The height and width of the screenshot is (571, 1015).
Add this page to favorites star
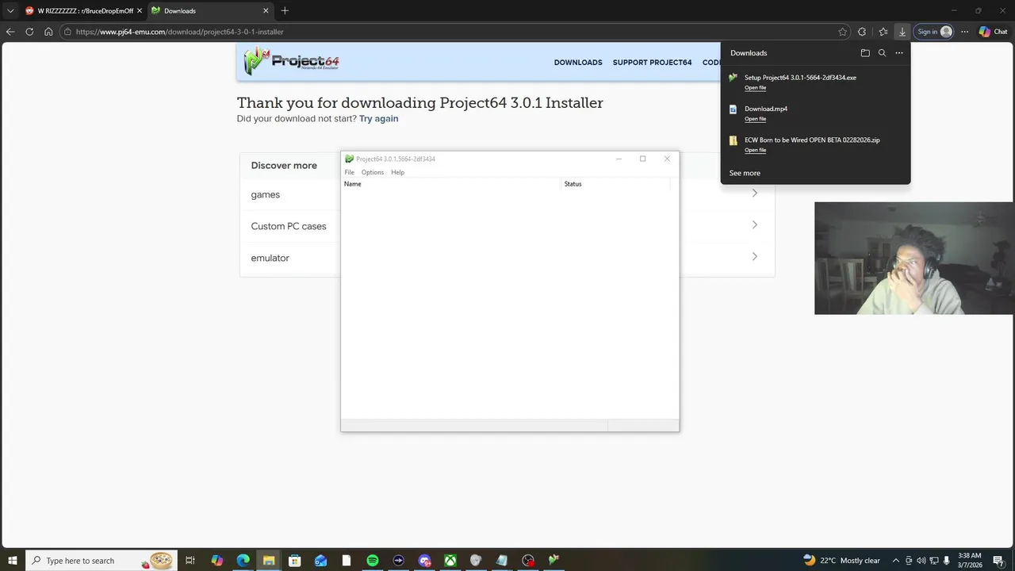coord(842,32)
